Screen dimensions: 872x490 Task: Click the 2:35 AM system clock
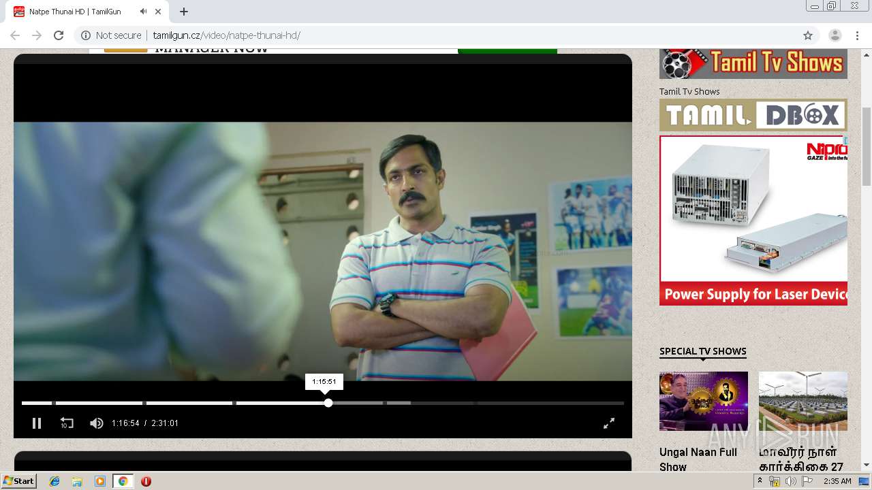(837, 481)
